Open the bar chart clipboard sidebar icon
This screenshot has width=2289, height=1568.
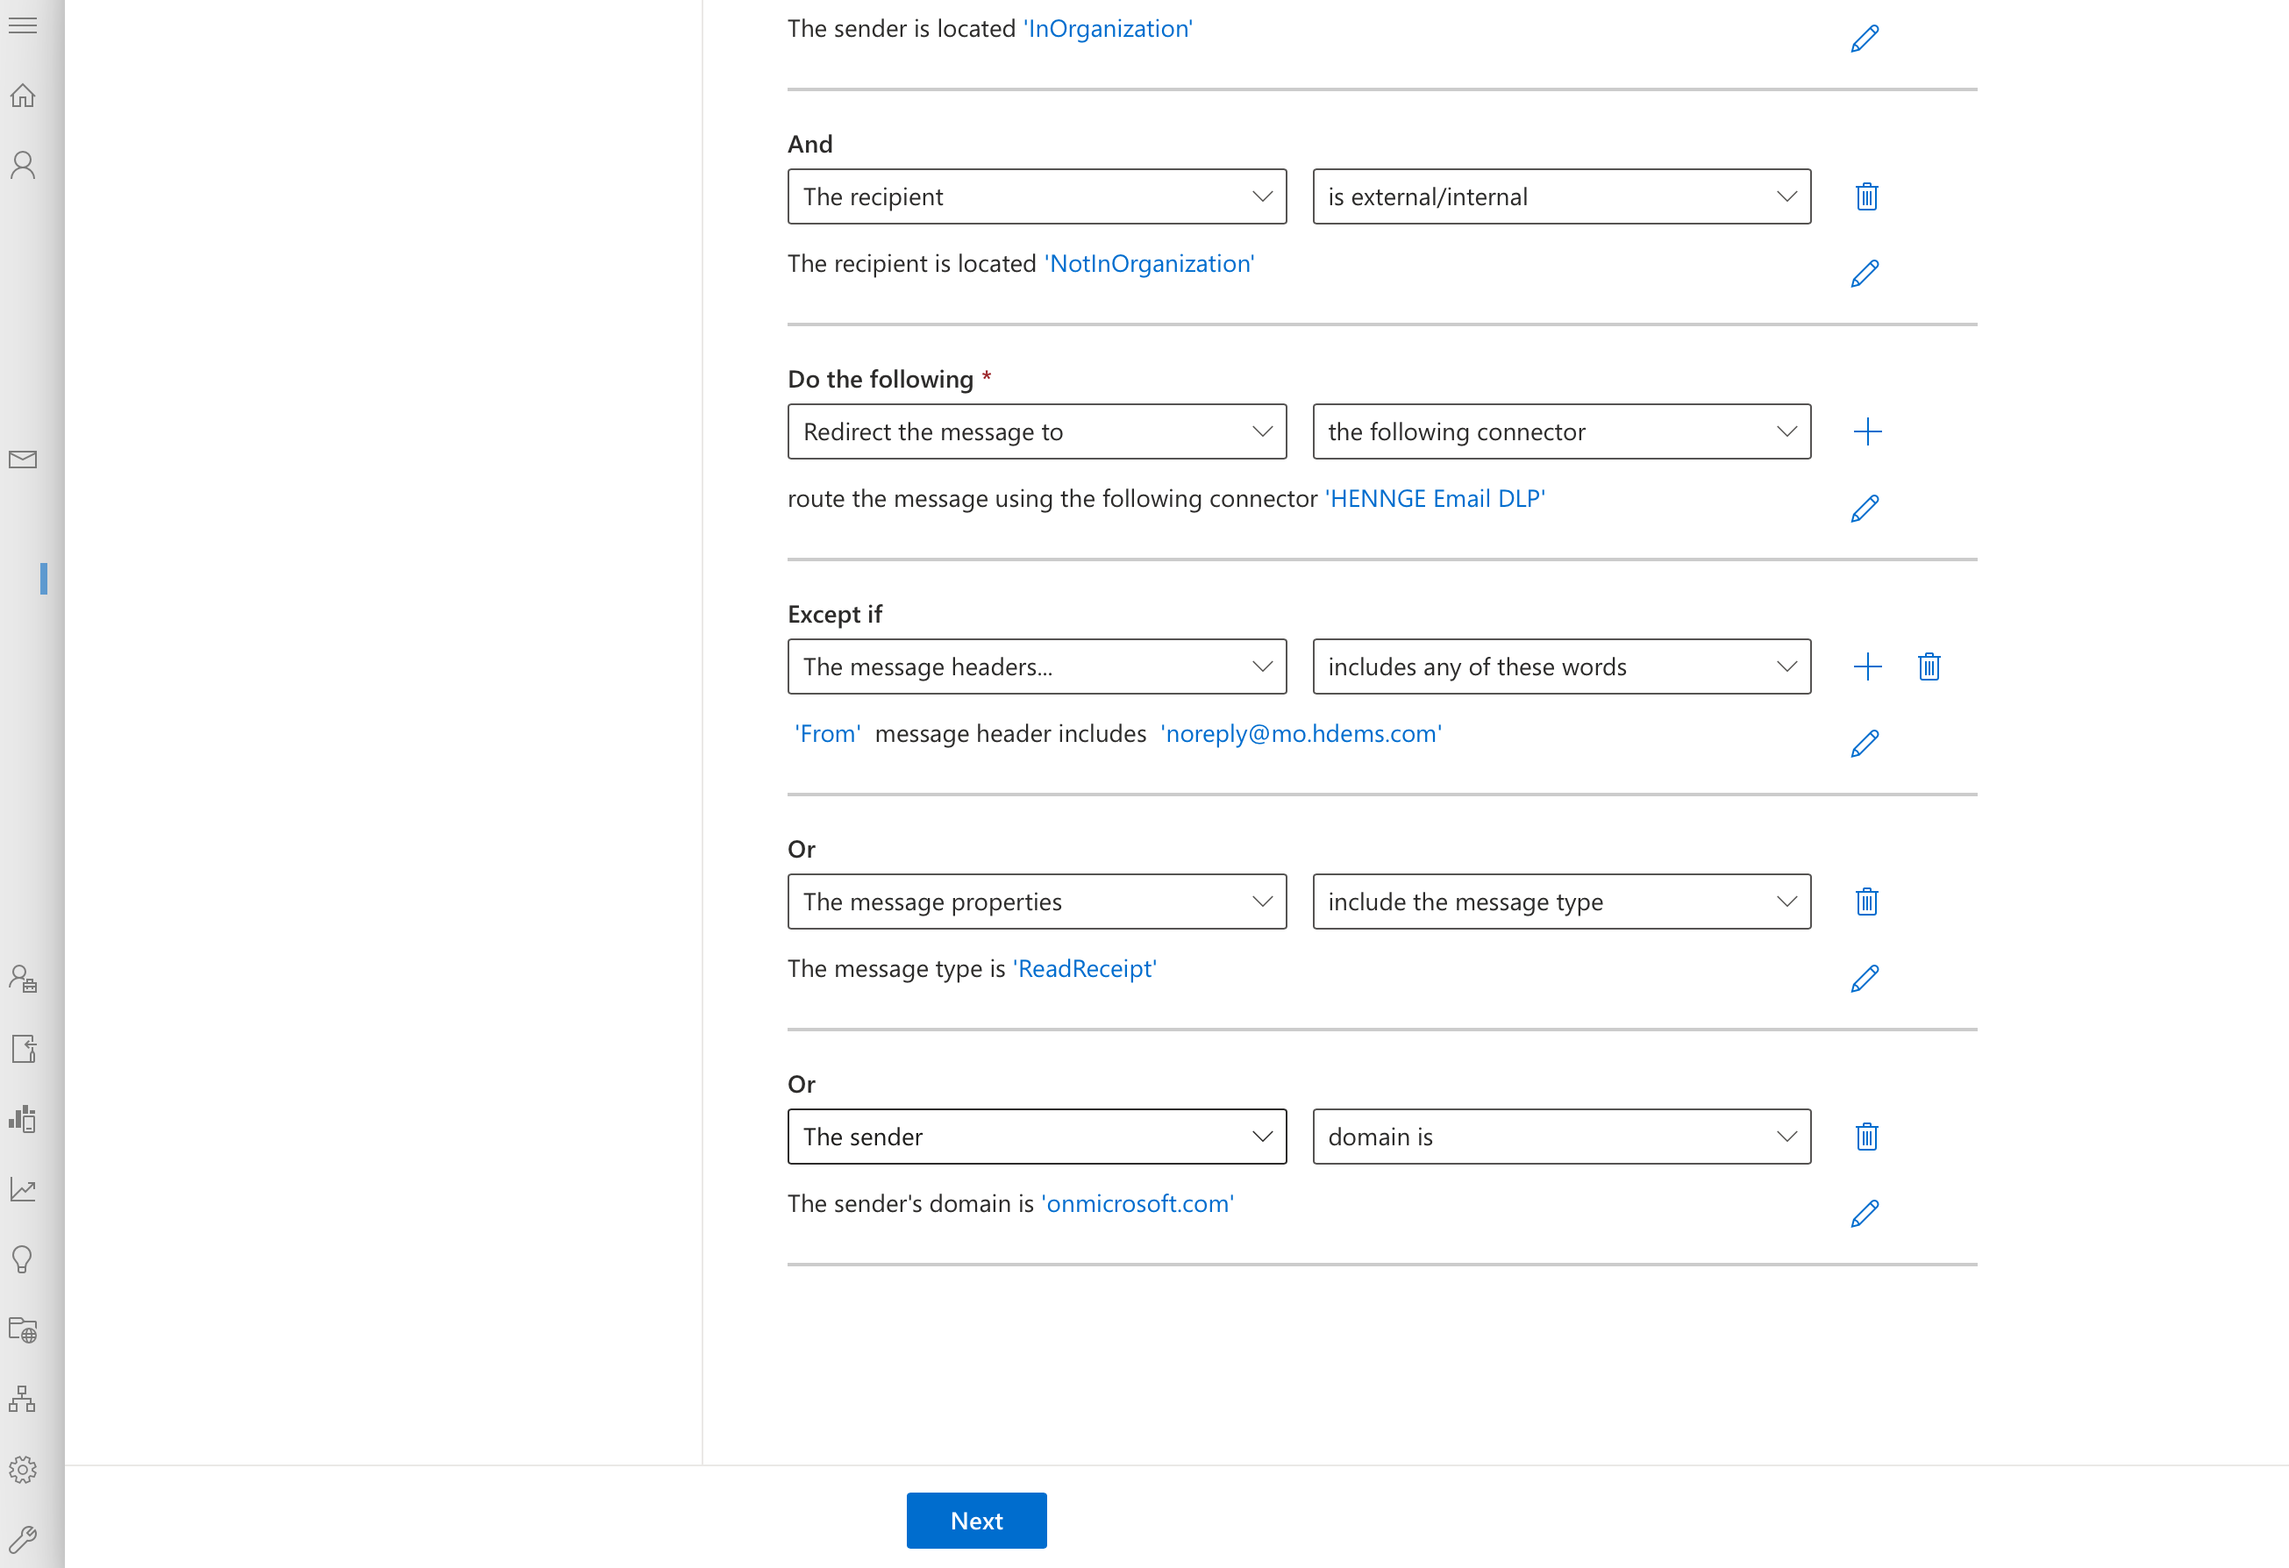23,1119
